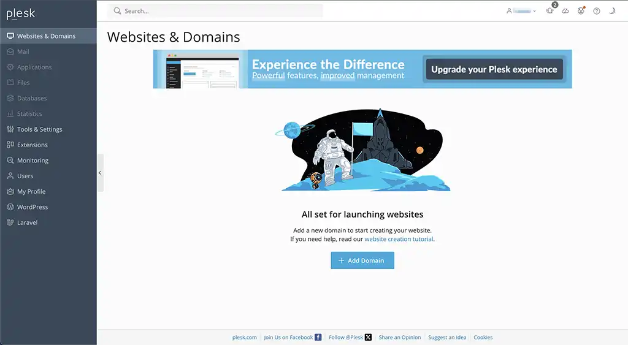Click the Add Domain button
The image size is (628, 345).
[362, 260]
